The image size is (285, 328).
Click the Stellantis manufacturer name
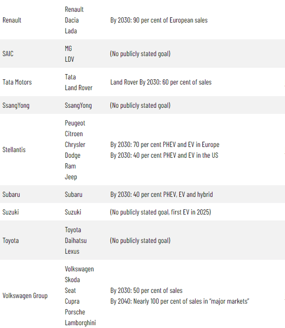click(x=14, y=150)
